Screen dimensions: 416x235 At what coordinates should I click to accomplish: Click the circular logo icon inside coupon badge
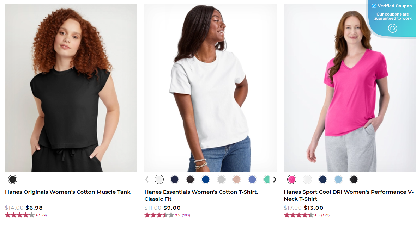392,28
